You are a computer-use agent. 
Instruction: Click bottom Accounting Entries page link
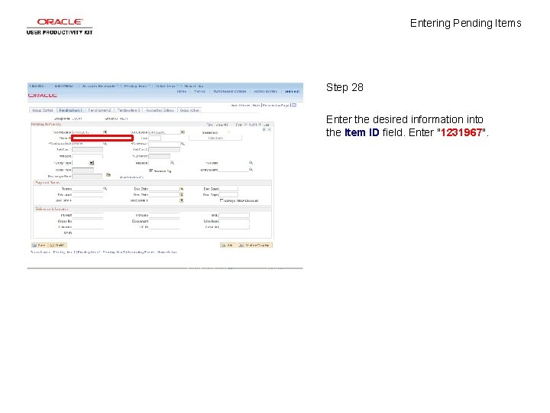[141, 252]
